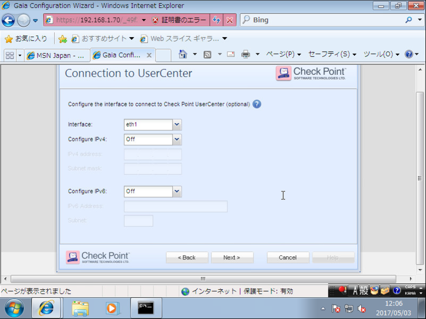Screen dimensions: 426x319
Task: Open the Windows Start menu
Action: click(14, 308)
